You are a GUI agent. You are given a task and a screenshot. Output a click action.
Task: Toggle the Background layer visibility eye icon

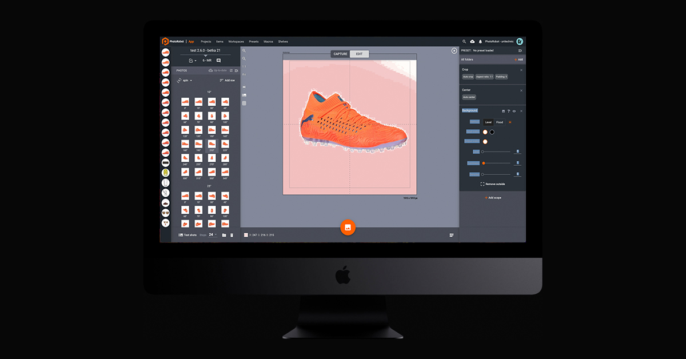tap(514, 111)
